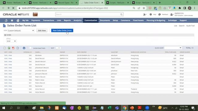Open Reports menu
The width and height of the screenshot is (198, 111).
(67, 20)
